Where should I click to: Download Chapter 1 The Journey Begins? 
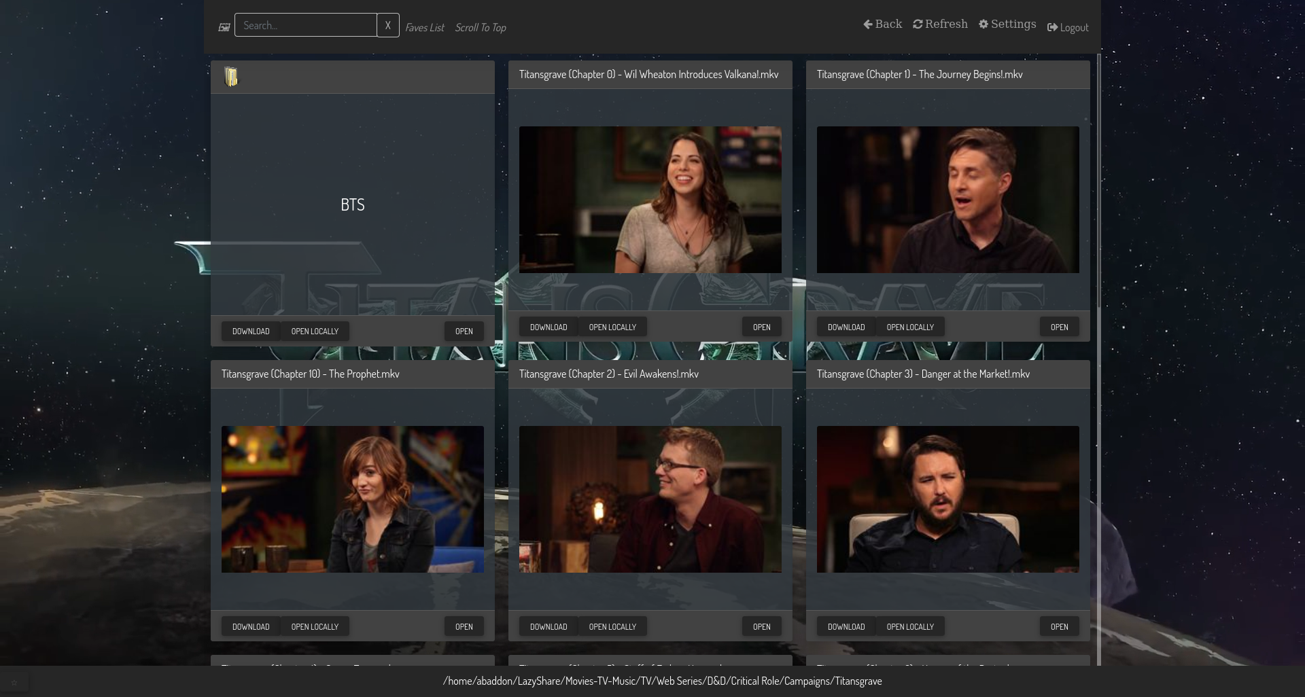(846, 327)
